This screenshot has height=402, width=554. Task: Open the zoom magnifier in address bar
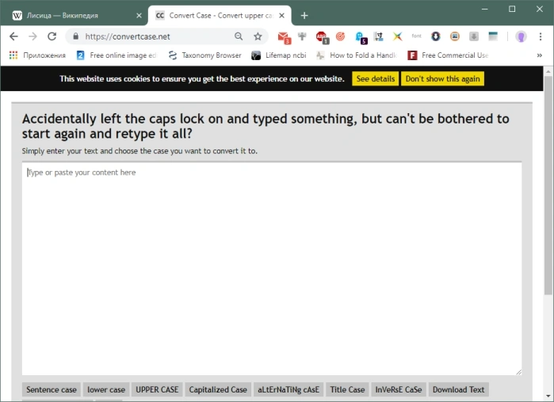click(239, 36)
